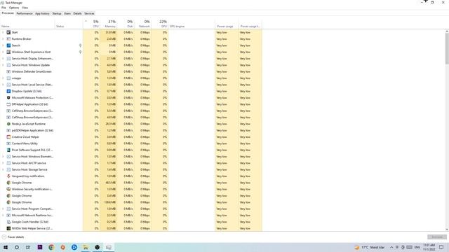Open the View menu

tap(25, 8)
